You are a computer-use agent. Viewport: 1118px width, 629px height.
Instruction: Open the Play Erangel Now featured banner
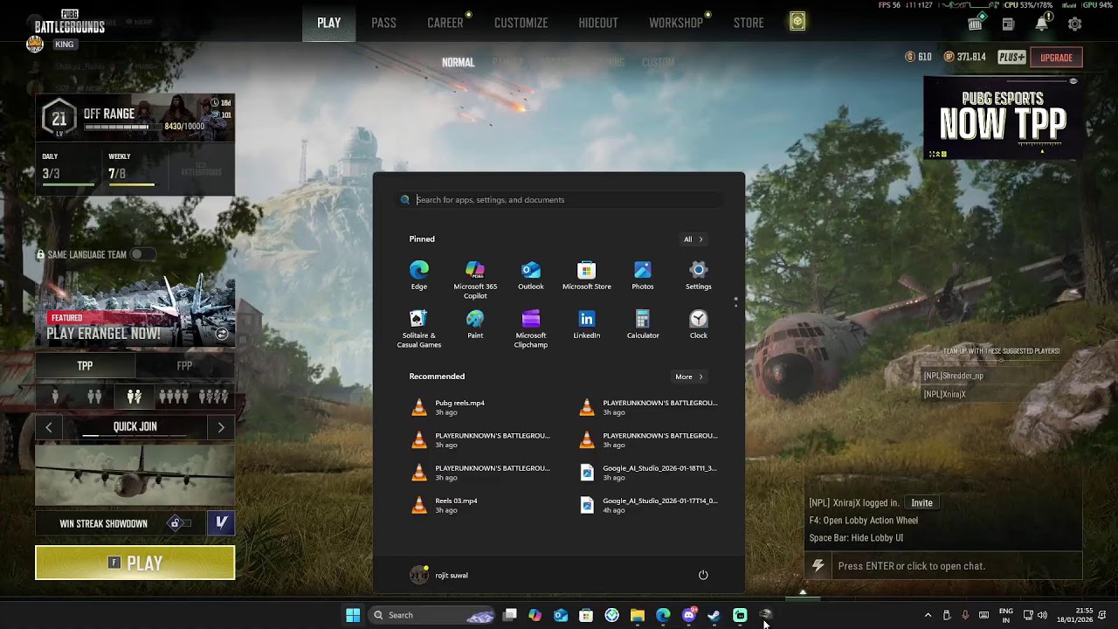(x=135, y=310)
